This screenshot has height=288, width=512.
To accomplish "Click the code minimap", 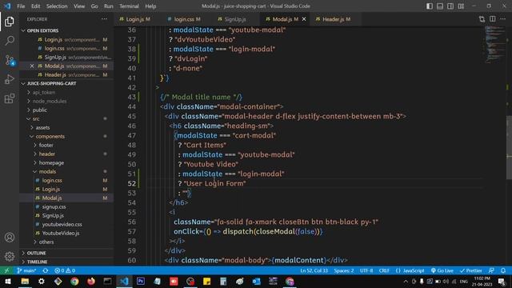I will tap(494, 44).
